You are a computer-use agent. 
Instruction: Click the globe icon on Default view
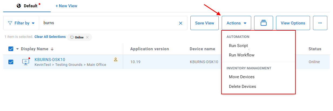(x=19, y=6)
